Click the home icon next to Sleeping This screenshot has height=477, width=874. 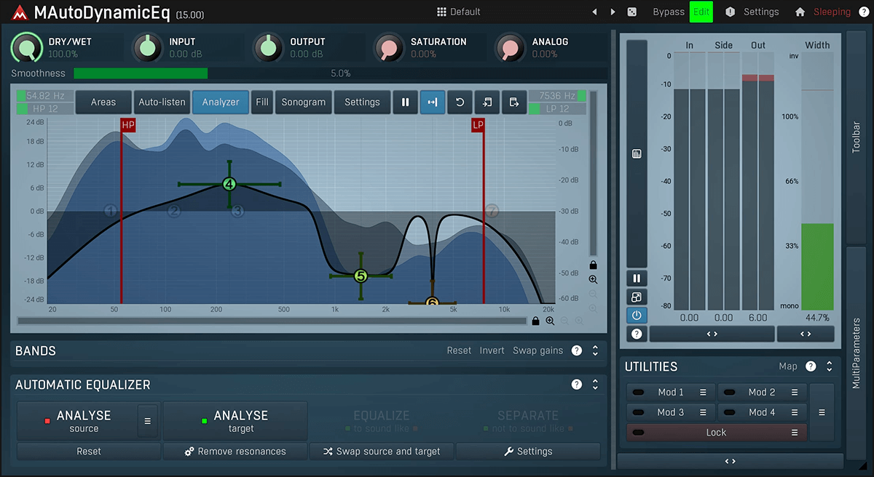coord(800,12)
